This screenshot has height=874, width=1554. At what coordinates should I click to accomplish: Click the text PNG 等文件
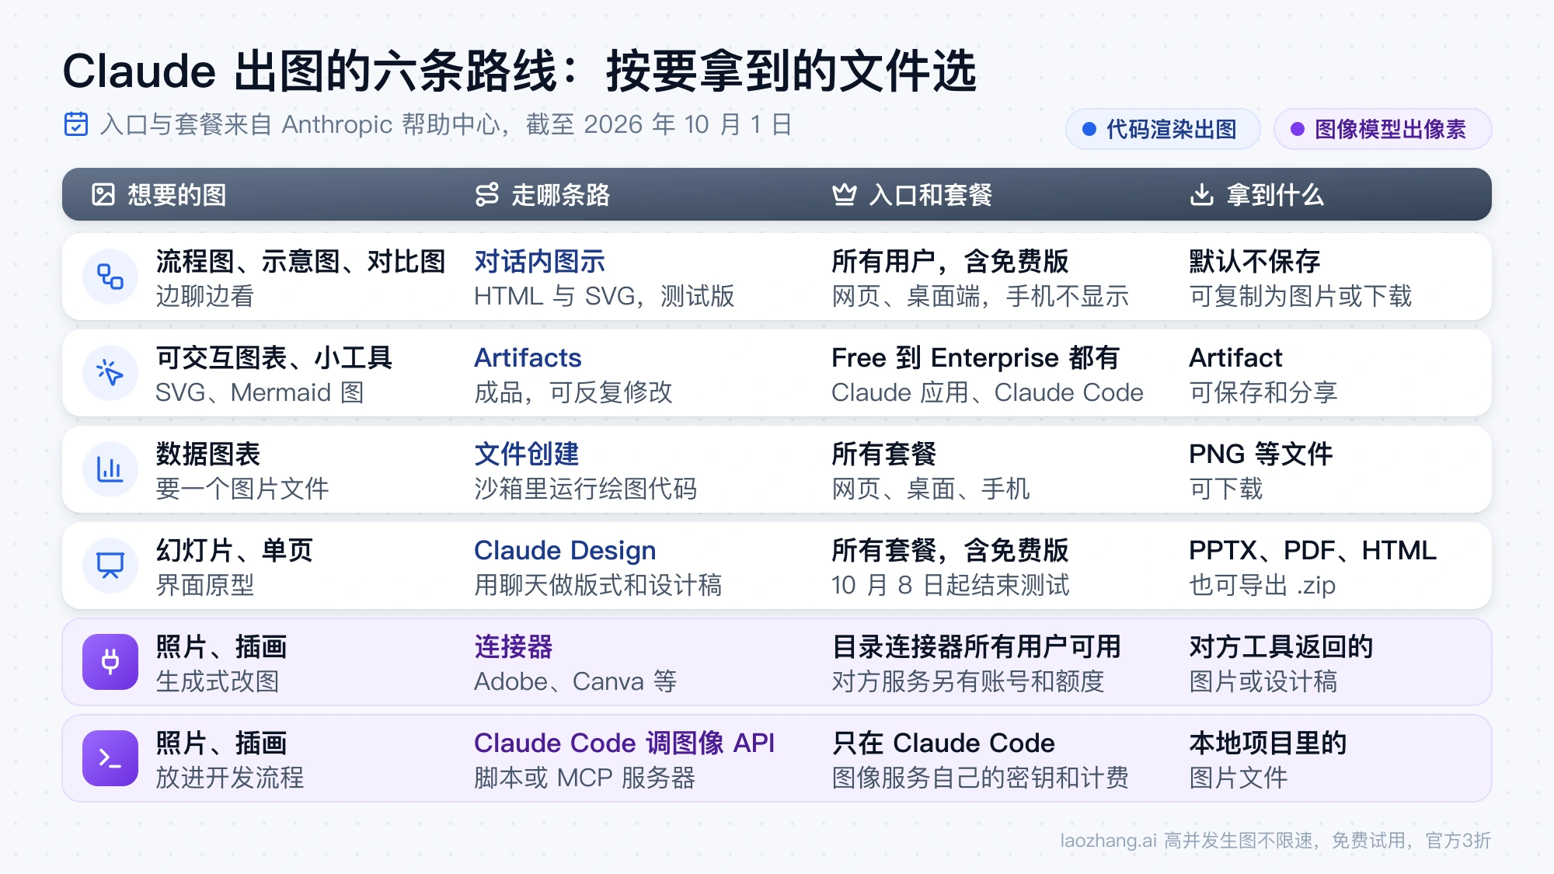[1261, 454]
